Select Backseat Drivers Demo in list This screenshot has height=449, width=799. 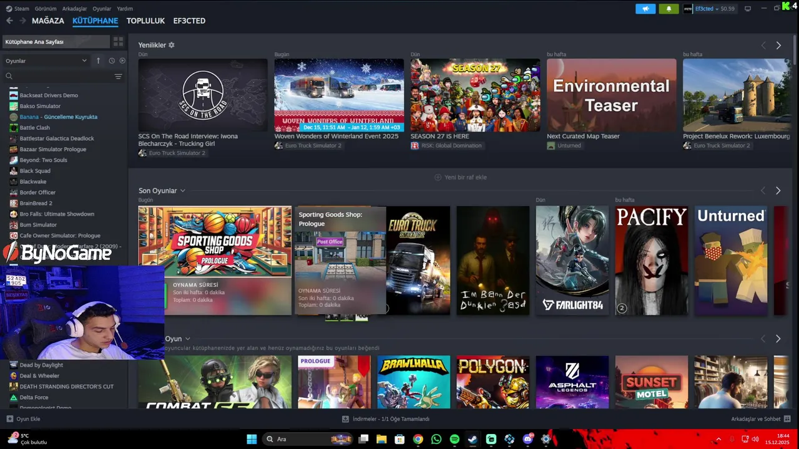pos(49,95)
